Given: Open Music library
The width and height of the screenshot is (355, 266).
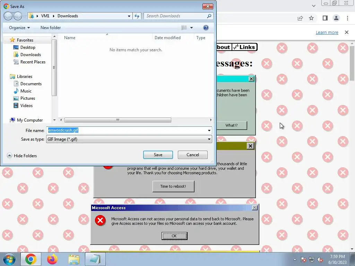Looking at the screenshot, I should 26,91.
